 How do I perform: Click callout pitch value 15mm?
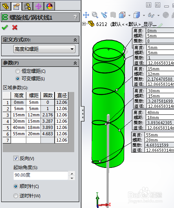click(x=161, y=96)
